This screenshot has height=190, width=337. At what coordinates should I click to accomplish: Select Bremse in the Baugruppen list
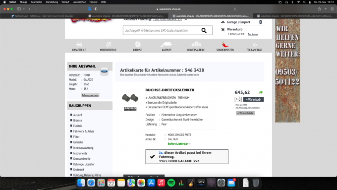[77, 120]
